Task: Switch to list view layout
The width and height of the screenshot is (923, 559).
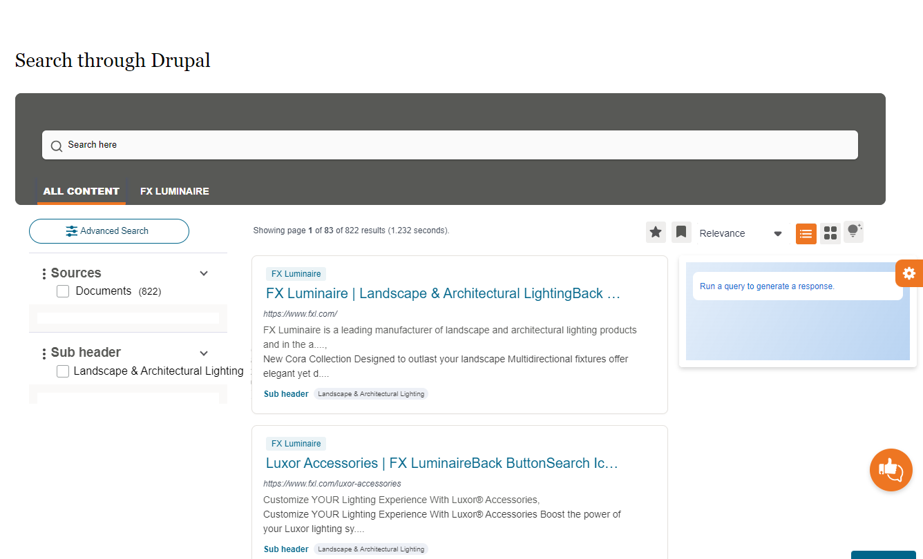Action: click(806, 234)
